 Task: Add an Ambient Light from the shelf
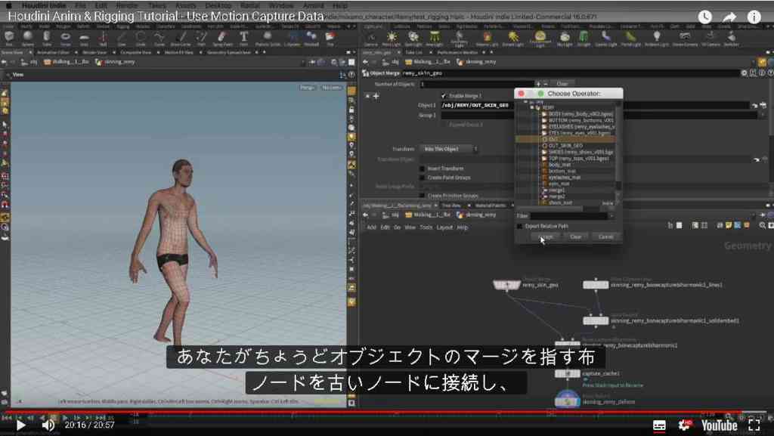click(x=657, y=38)
